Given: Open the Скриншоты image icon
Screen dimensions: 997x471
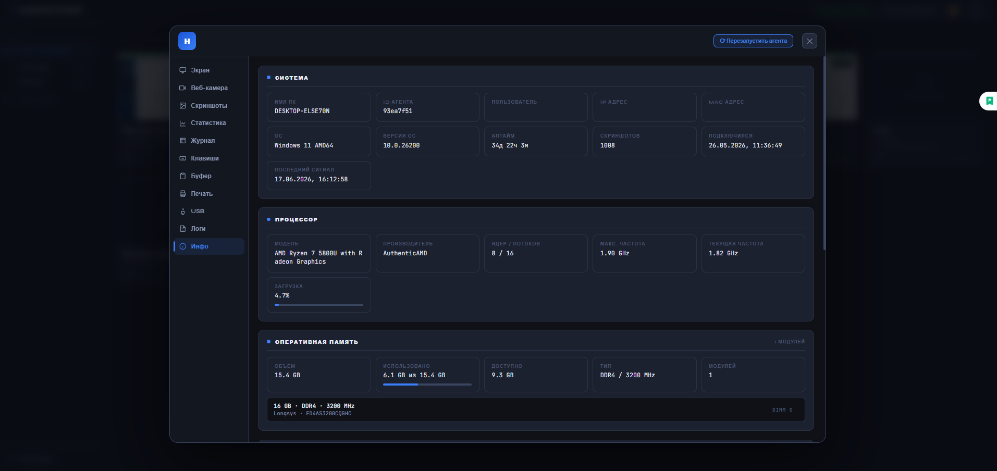Looking at the screenshot, I should [183, 106].
